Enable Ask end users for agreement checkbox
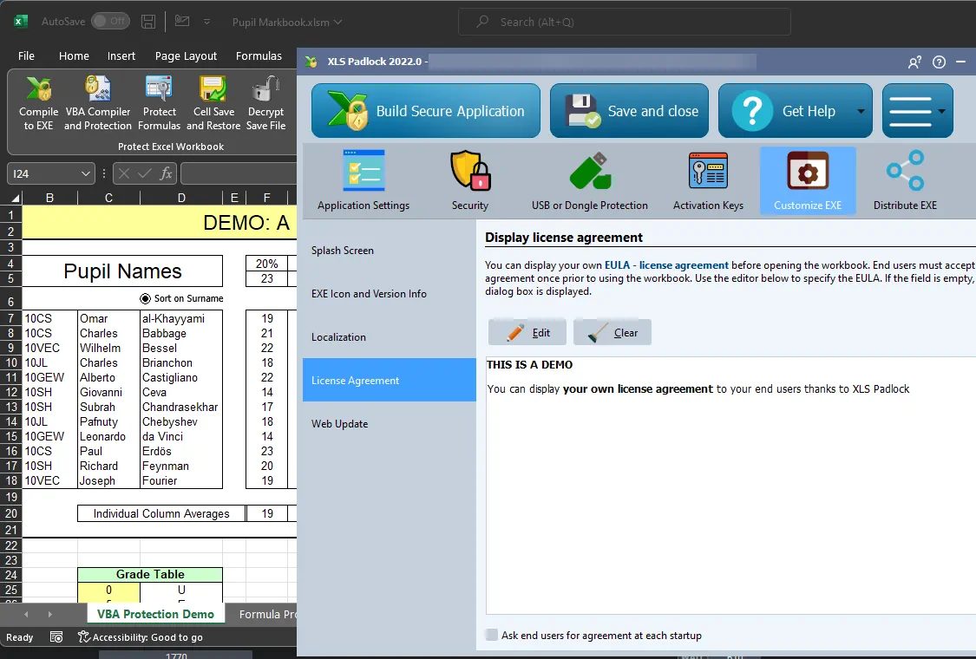This screenshot has width=976, height=659. point(493,636)
